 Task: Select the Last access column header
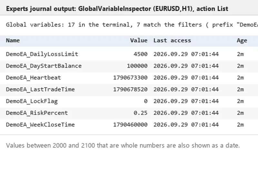click(172, 41)
